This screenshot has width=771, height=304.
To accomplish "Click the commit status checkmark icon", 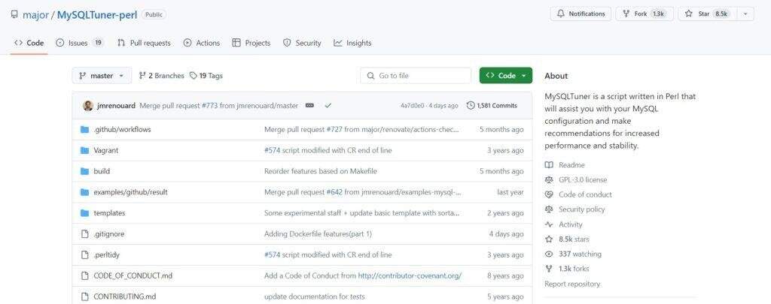I will point(328,106).
